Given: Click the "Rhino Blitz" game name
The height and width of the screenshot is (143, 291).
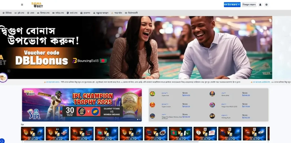Looking at the screenshot, I should pos(225,95).
